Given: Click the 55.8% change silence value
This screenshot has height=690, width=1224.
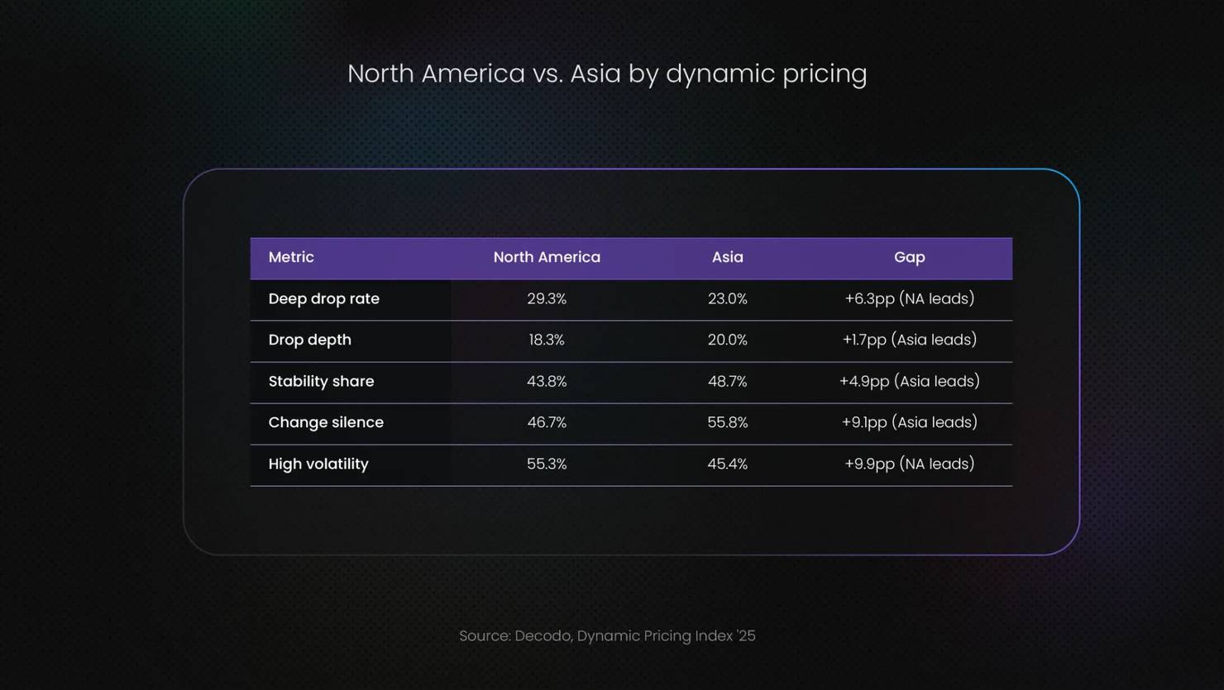Looking at the screenshot, I should [727, 422].
